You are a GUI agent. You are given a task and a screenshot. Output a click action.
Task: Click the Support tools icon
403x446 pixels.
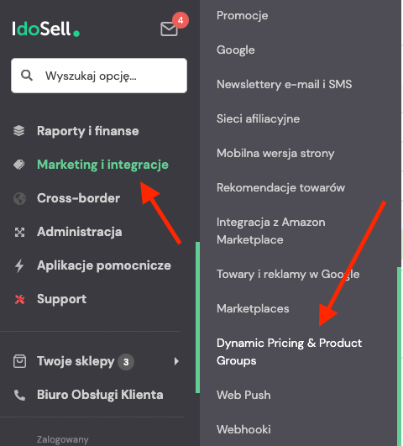pyautogui.click(x=19, y=299)
